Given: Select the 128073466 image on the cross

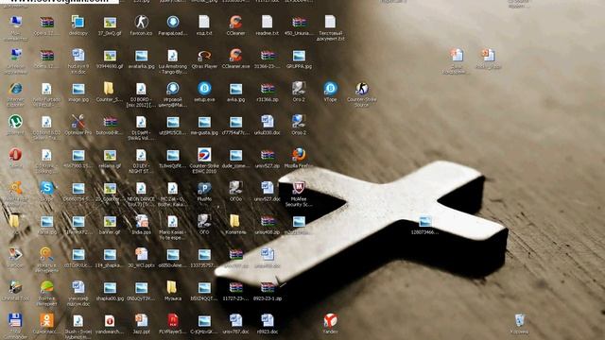Looking at the screenshot, I should pos(424,221).
